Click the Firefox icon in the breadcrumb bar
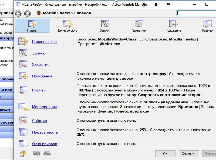Screen dimensions: 216x160 39,13
